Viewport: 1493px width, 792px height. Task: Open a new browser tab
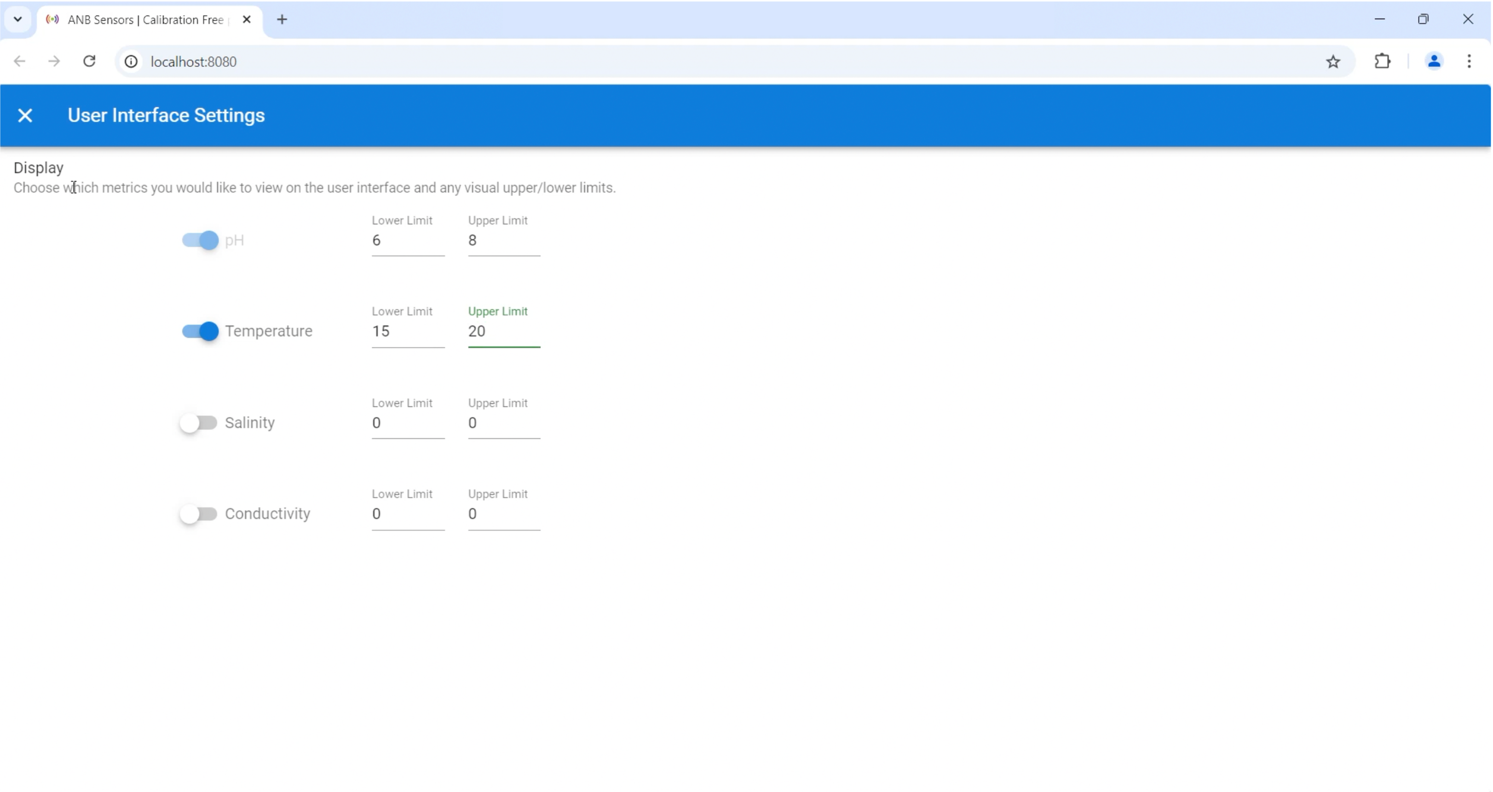click(x=282, y=20)
